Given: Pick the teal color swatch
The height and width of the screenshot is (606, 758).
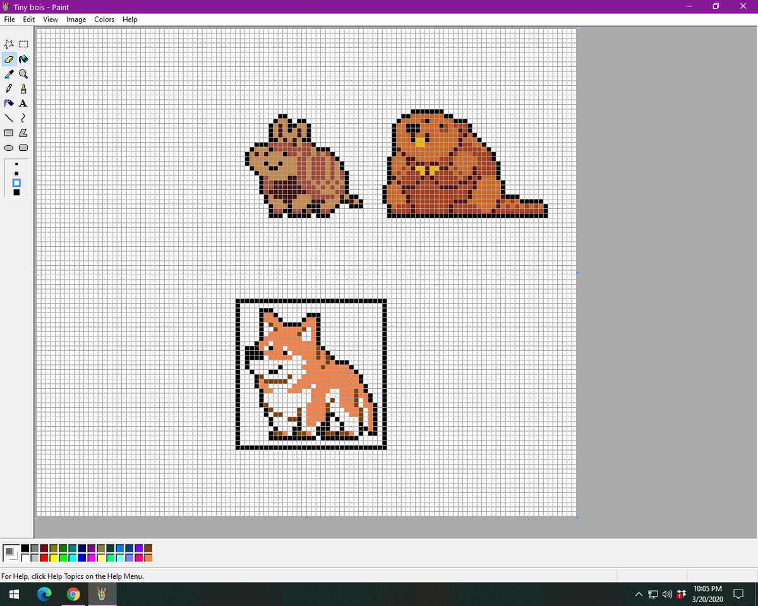Looking at the screenshot, I should (73, 549).
